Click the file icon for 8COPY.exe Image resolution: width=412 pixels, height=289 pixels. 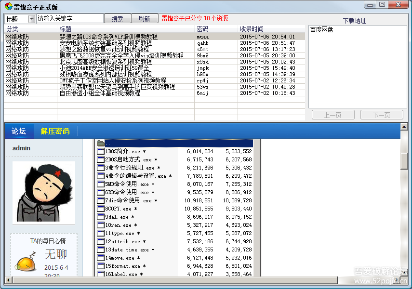(101, 209)
